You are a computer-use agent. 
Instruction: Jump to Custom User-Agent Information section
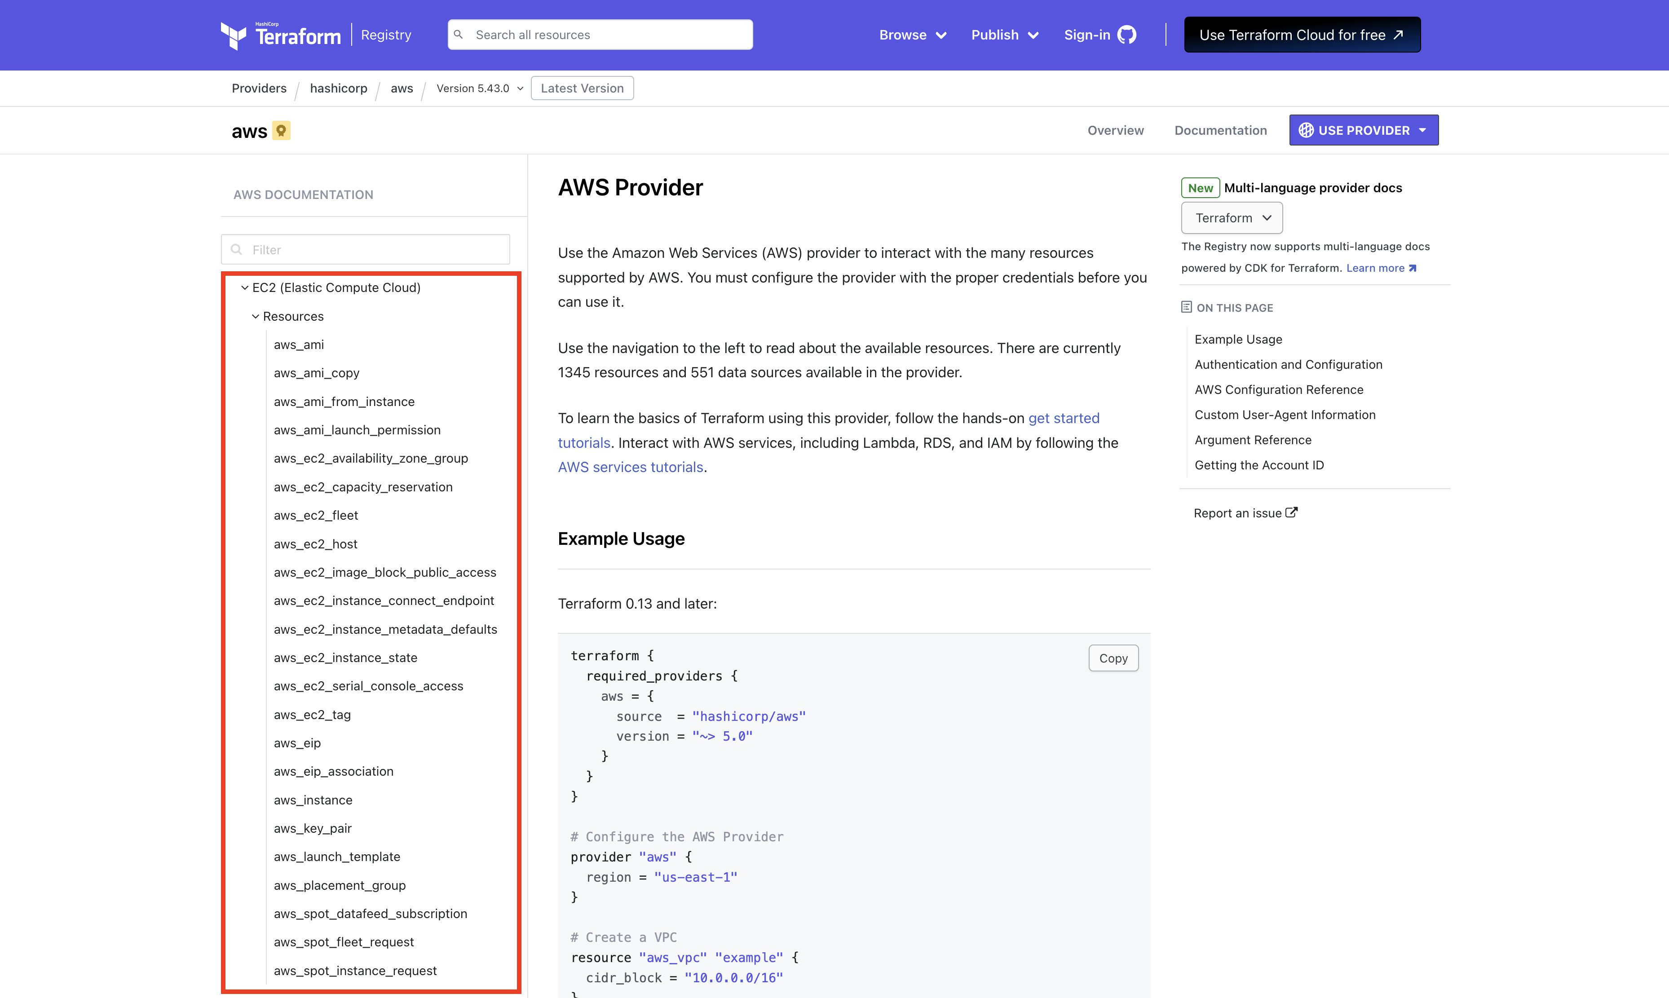[1285, 415]
